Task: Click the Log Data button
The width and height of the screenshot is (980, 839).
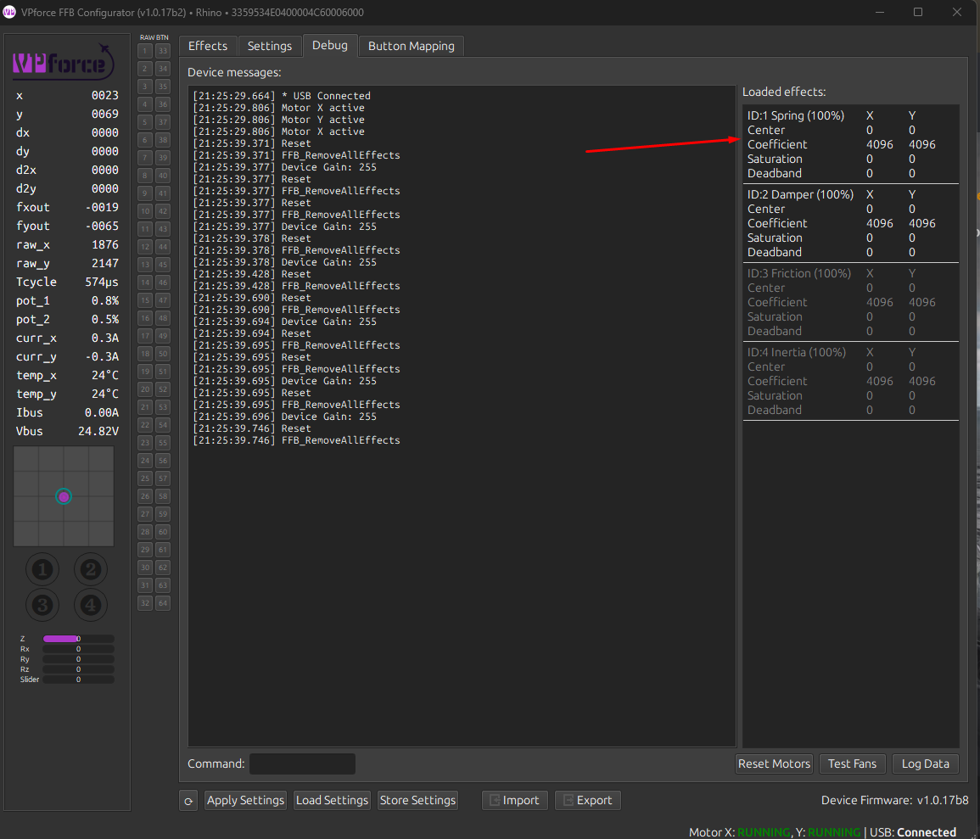Action: coord(925,763)
